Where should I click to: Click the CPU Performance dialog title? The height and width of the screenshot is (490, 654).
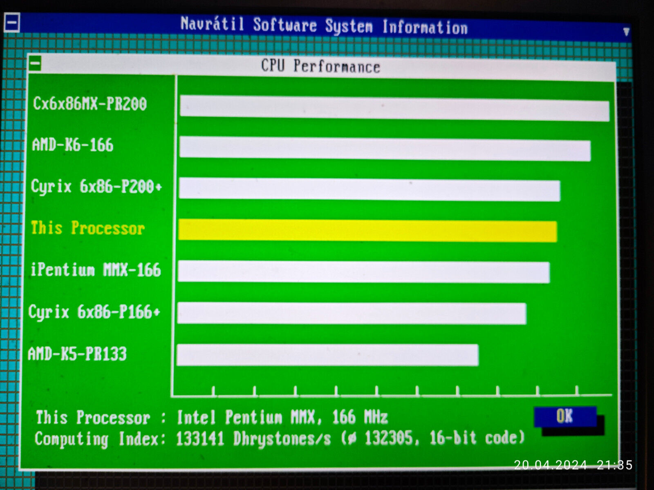[x=321, y=66]
